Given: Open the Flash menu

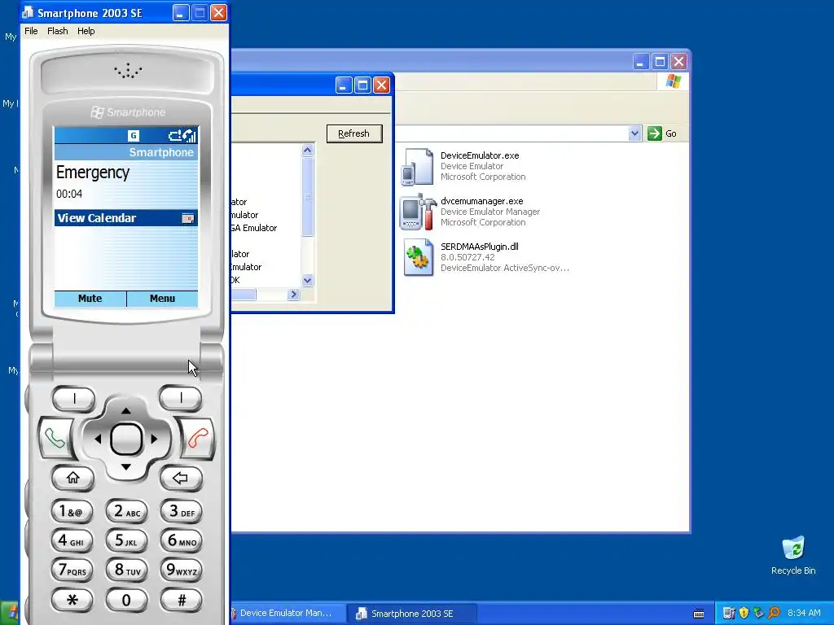Looking at the screenshot, I should point(58,31).
